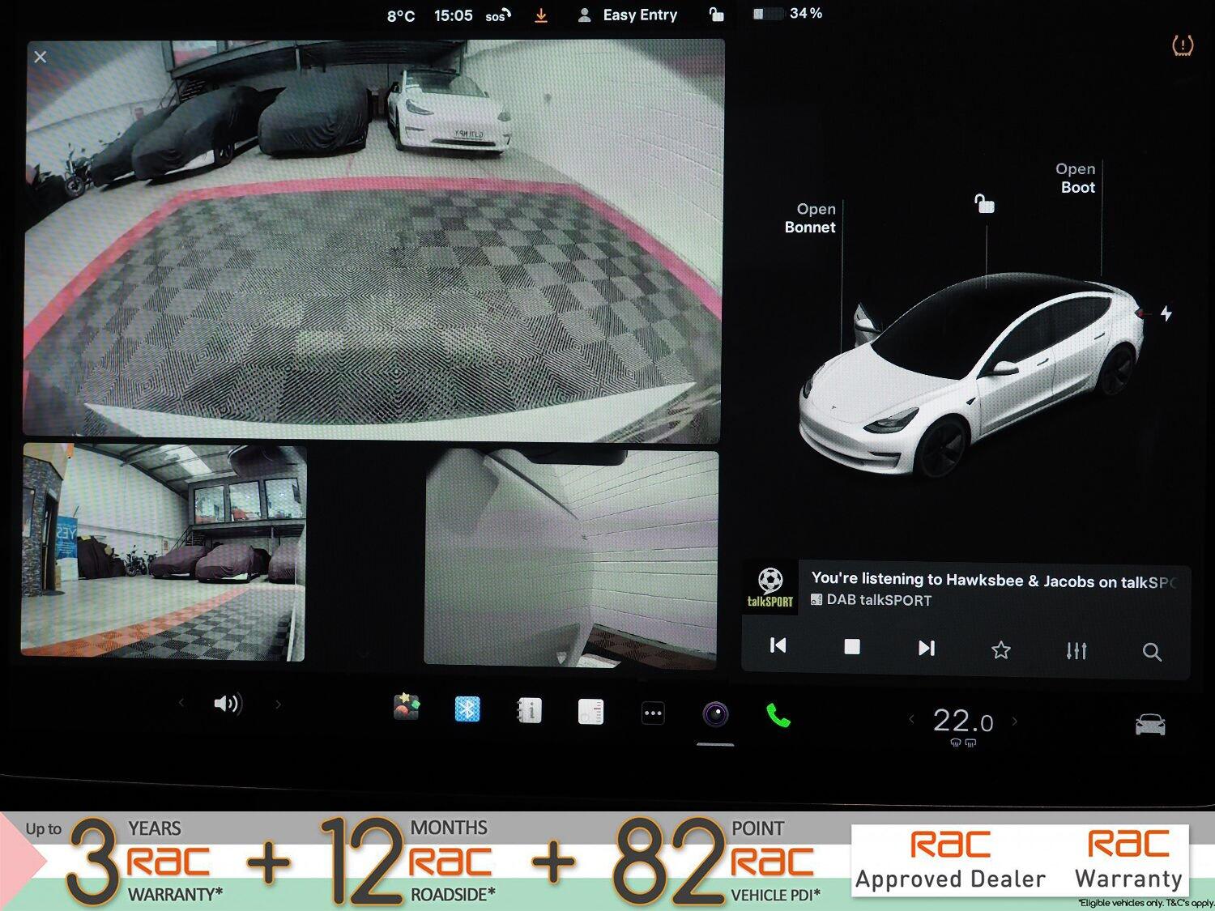Viewport: 1215px width, 911px height.
Task: Tap Open Bonnet label
Action: pyautogui.click(x=810, y=218)
